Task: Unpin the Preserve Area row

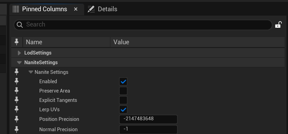Action: coord(17,91)
